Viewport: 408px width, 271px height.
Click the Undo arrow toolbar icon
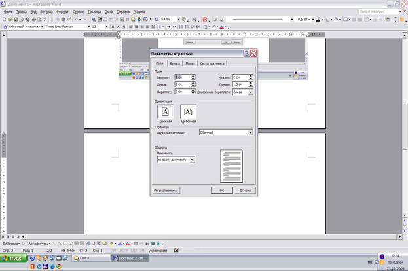click(x=76, y=19)
